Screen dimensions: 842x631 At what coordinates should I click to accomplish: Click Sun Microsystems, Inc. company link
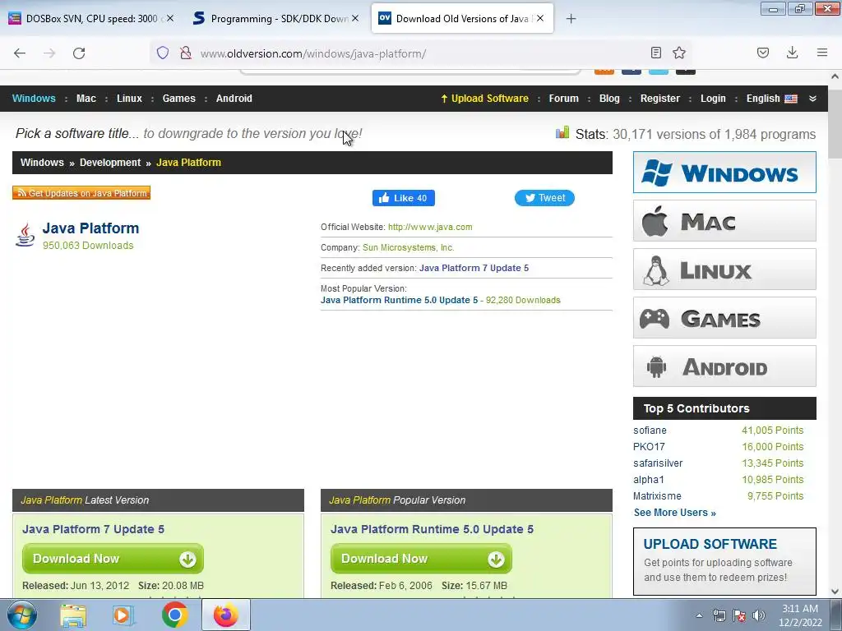pyautogui.click(x=408, y=247)
